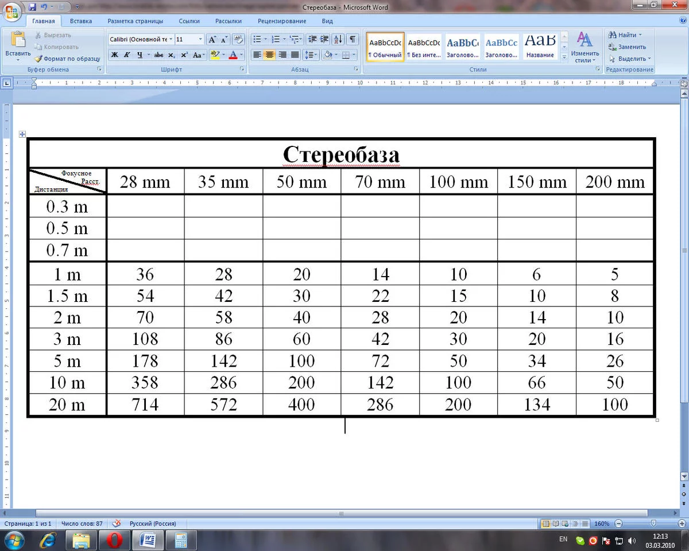Toggle italic (К) formatting
Viewport: 689px width, 551px height.
pyautogui.click(x=126, y=55)
